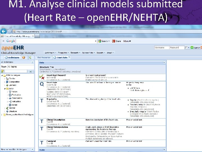
Task: Click the Heart Beat Present? element name
Action: click(56, 75)
